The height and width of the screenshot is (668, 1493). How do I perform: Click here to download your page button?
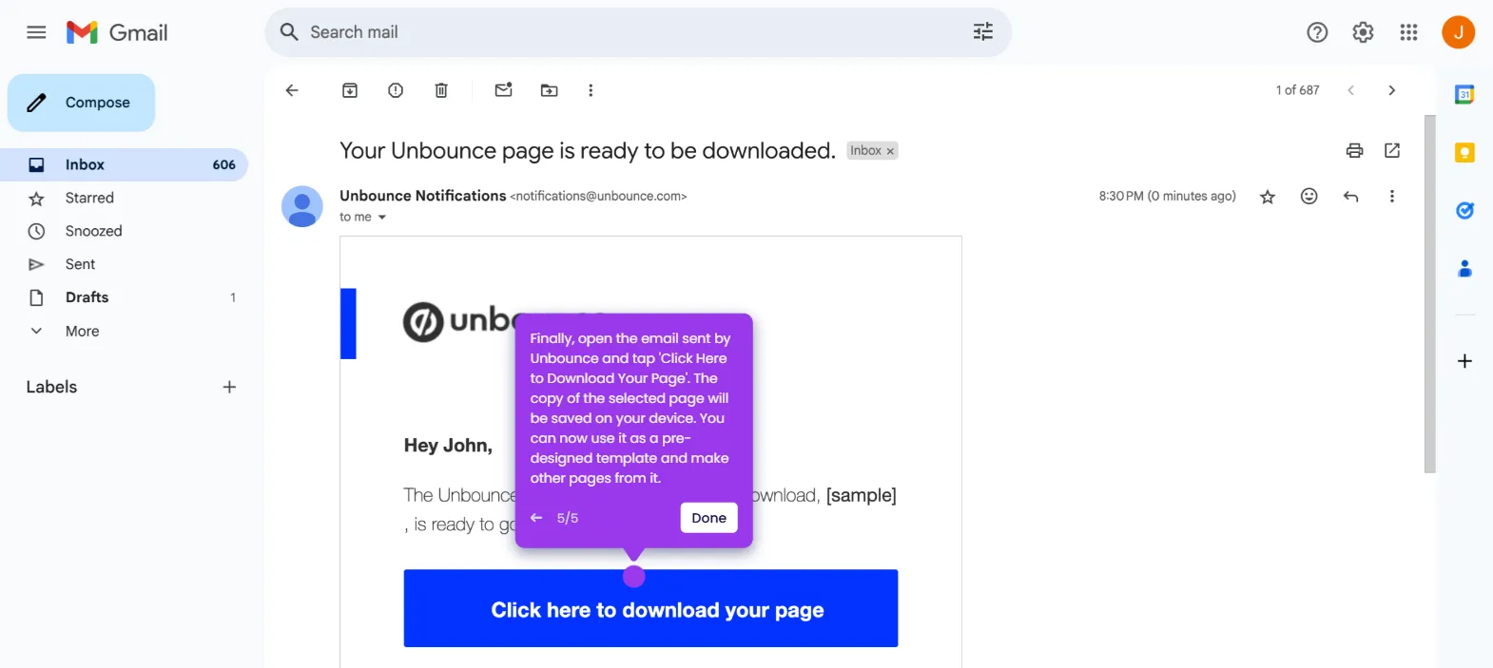650,608
